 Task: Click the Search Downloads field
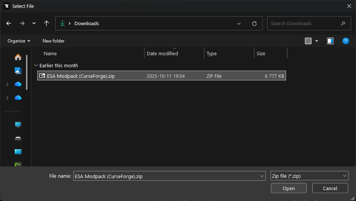coord(304,23)
